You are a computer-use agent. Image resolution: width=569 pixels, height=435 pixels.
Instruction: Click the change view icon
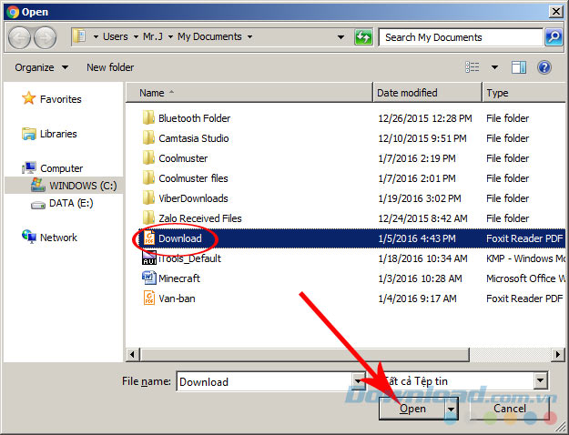[472, 67]
